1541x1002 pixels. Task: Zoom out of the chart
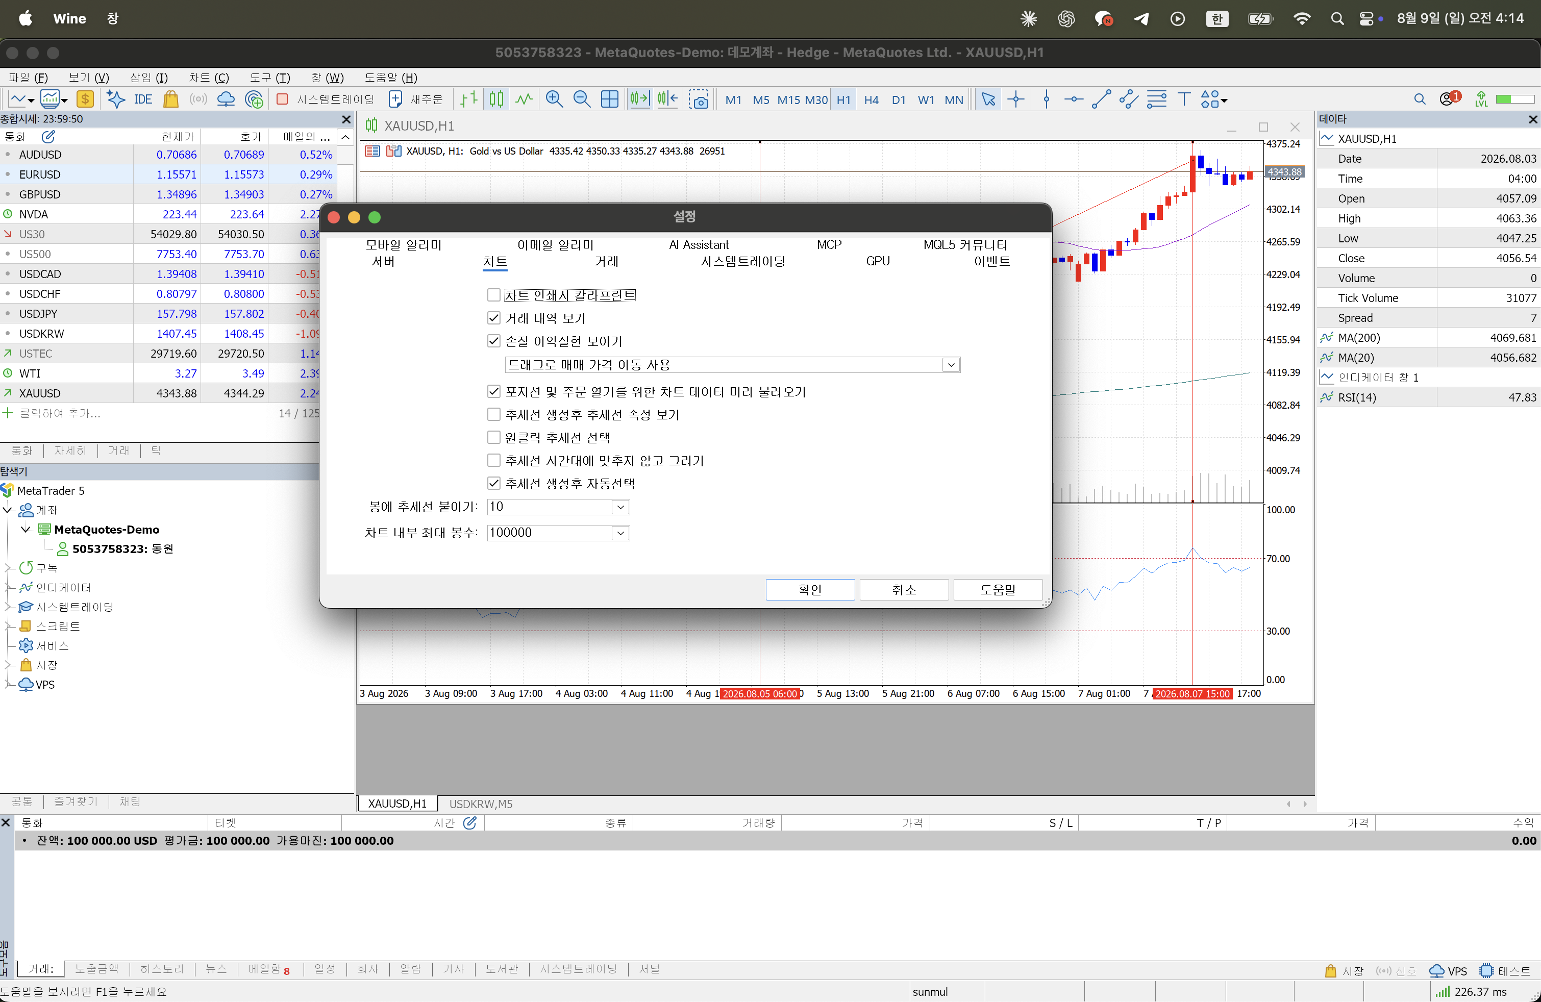(x=582, y=99)
